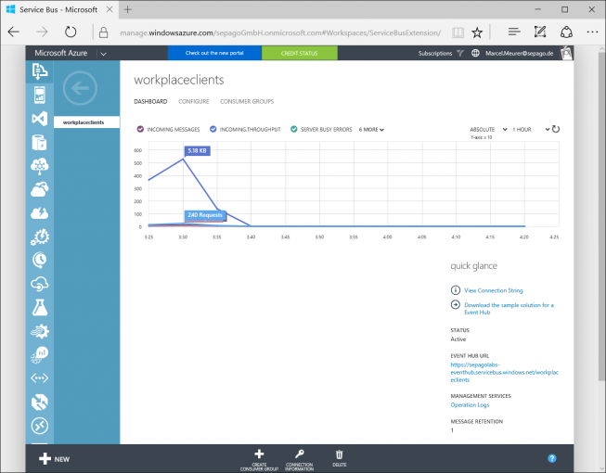Open the Operational Insights chart sidebar icon
Screen dimensions: 606x473
tap(39, 355)
